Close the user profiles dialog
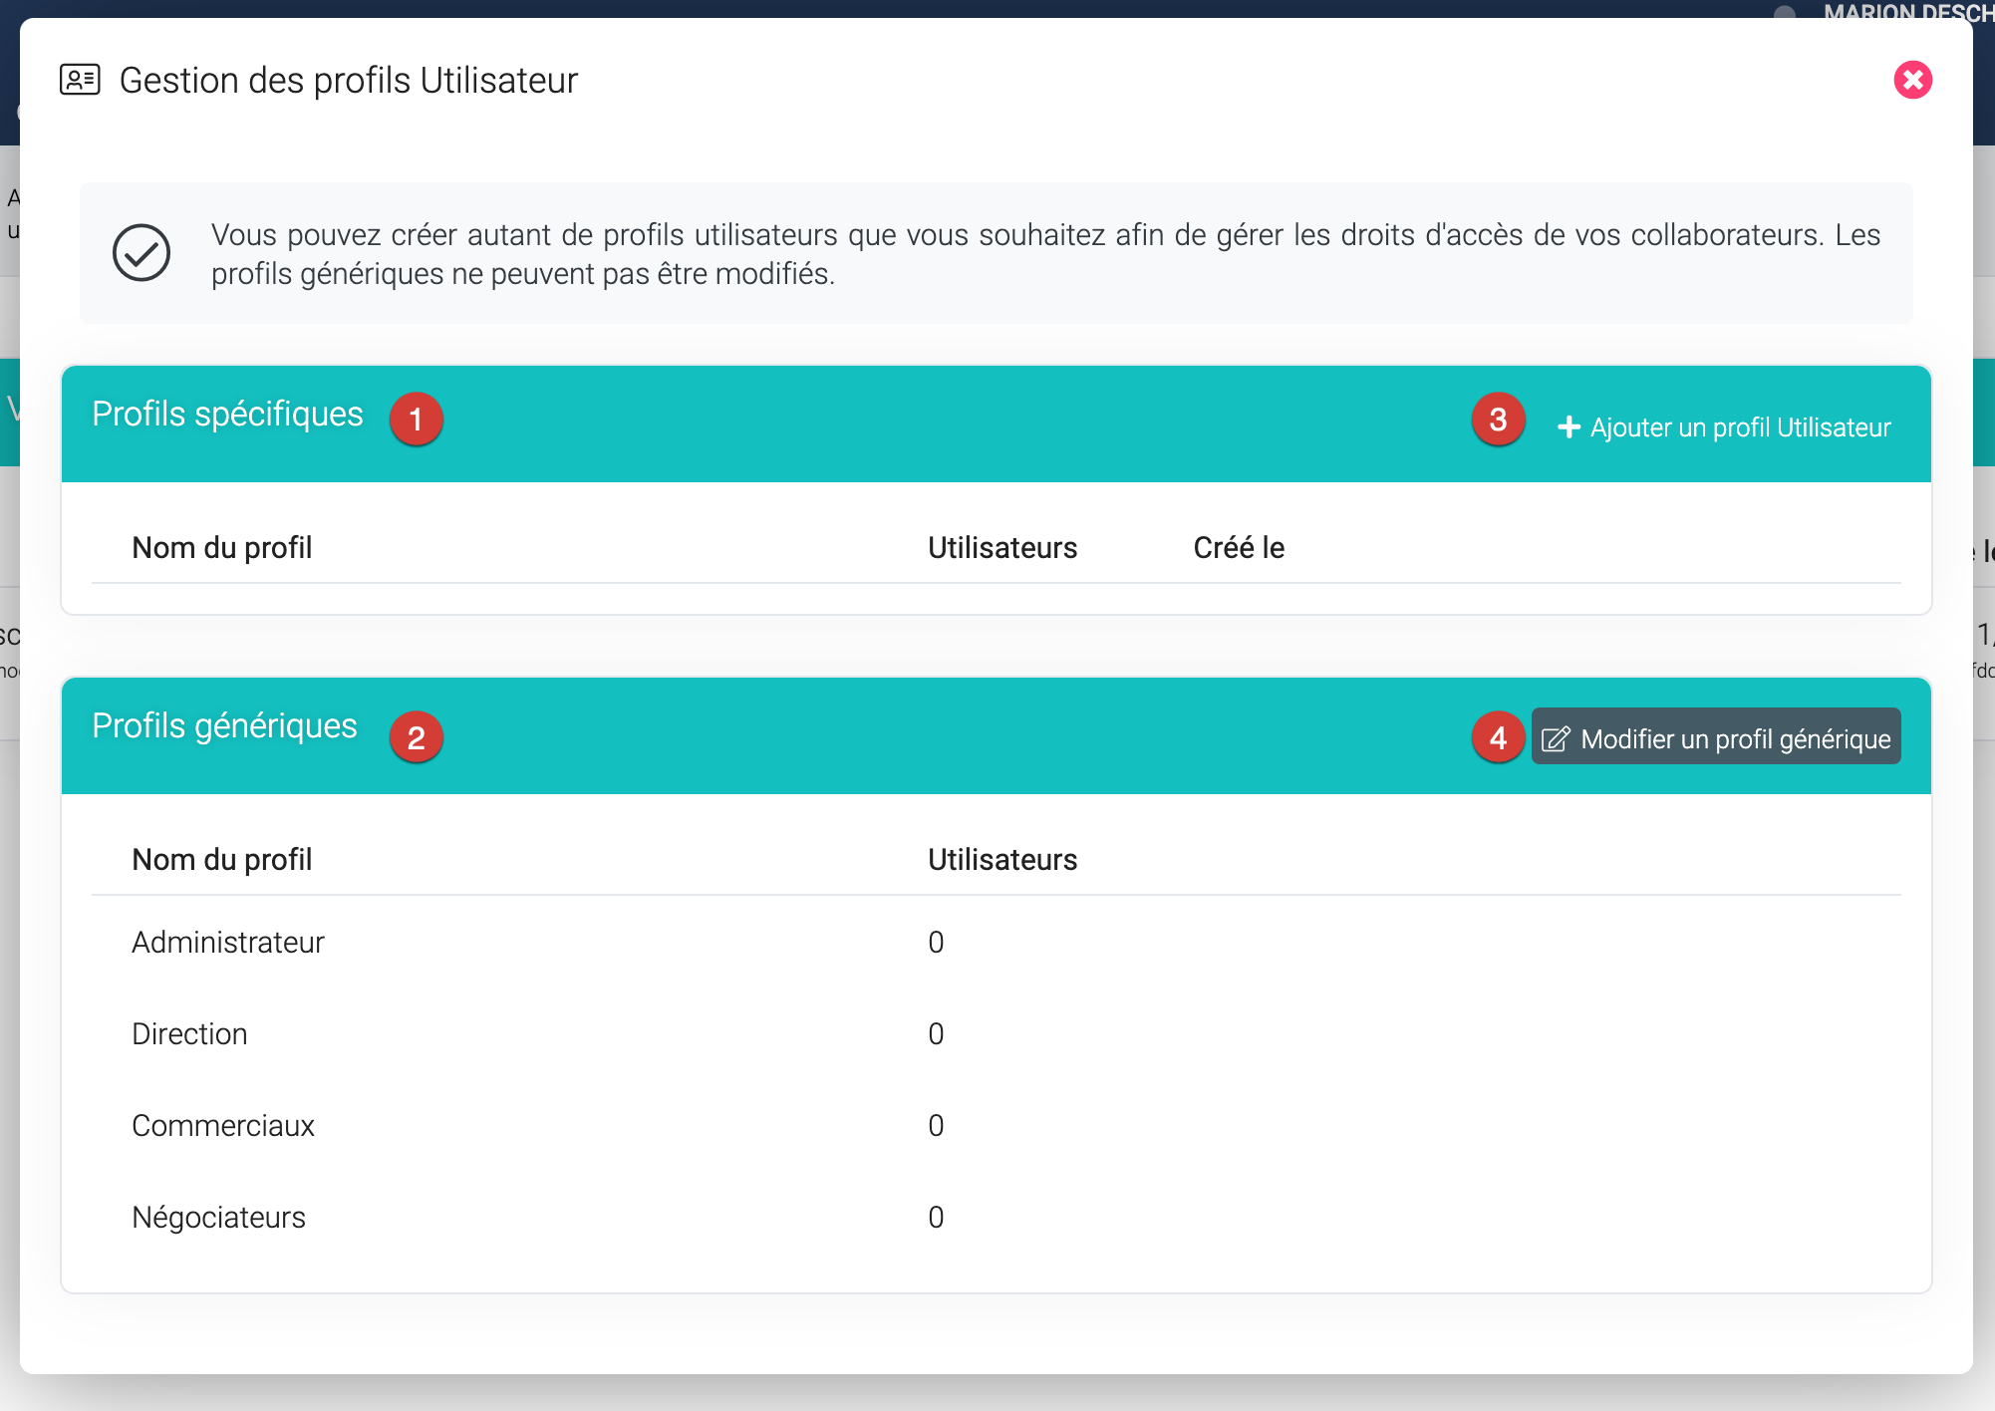This screenshot has height=1411, width=1995. pos(1912,80)
